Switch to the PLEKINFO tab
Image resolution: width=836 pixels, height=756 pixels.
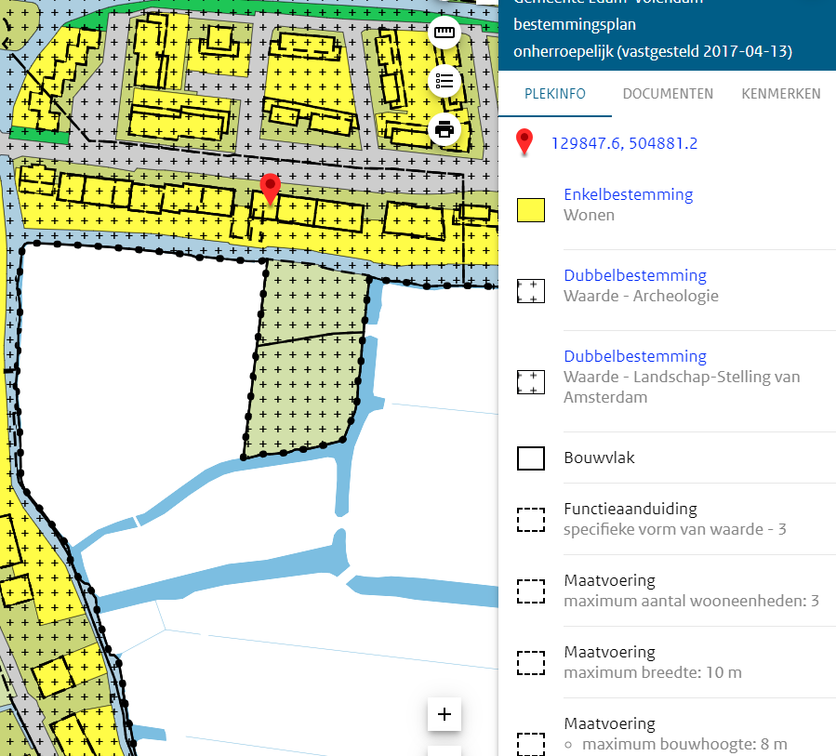point(555,94)
